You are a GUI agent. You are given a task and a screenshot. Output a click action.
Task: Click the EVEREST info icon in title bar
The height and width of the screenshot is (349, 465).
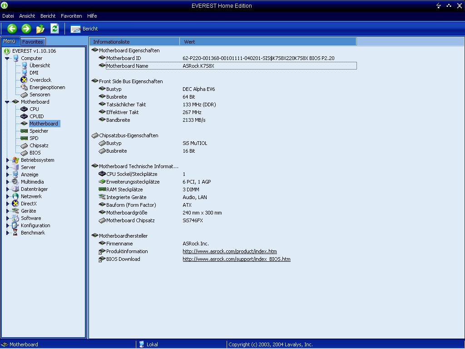click(x=4, y=5)
